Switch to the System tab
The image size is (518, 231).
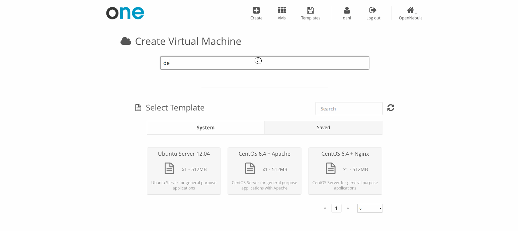click(205, 128)
